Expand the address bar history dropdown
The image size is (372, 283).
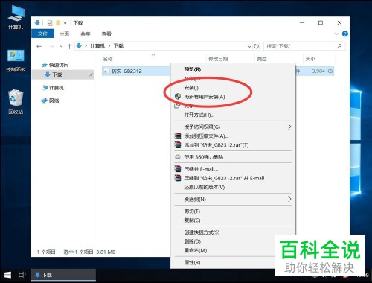tap(249, 46)
